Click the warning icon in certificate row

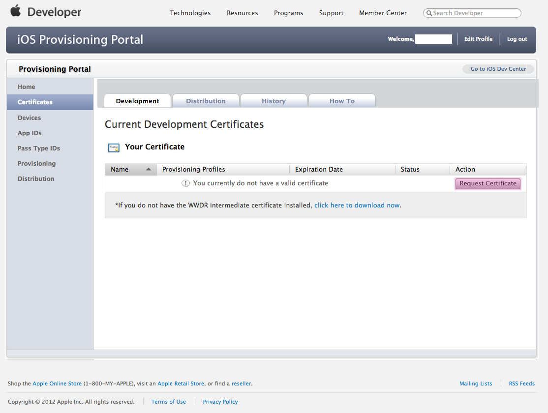click(185, 183)
